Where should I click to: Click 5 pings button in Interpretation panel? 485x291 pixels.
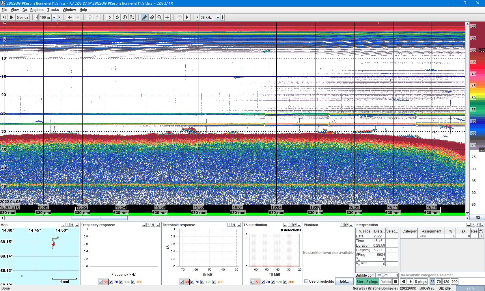pos(421,282)
